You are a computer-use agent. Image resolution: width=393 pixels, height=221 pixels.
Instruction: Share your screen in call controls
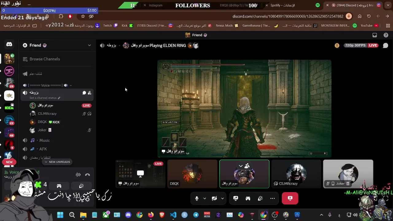pyautogui.click(x=236, y=198)
